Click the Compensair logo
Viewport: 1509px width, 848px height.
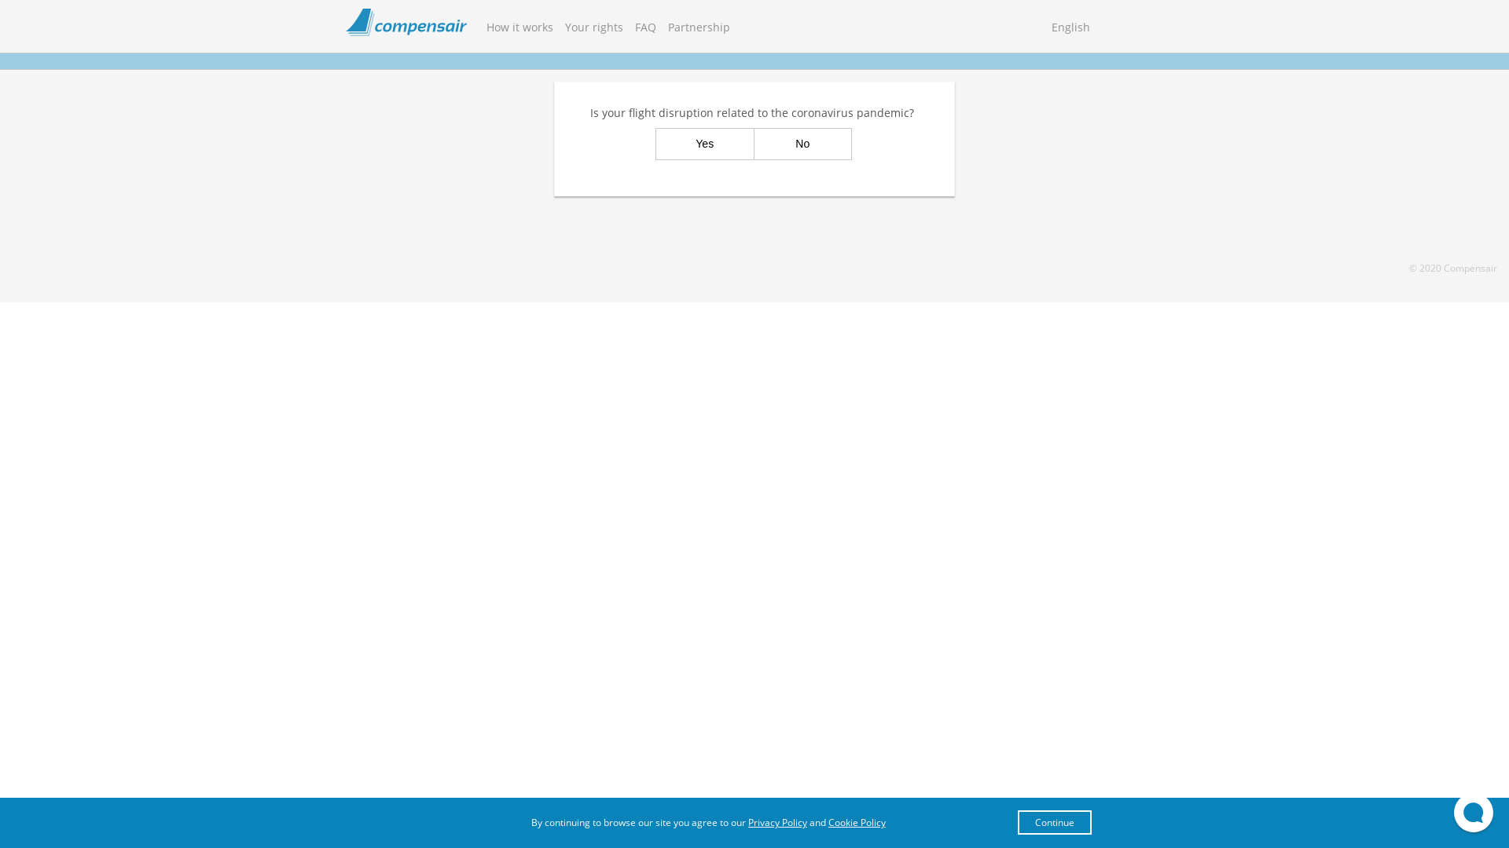(406, 23)
